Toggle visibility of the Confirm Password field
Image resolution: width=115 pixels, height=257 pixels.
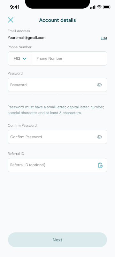99,137
